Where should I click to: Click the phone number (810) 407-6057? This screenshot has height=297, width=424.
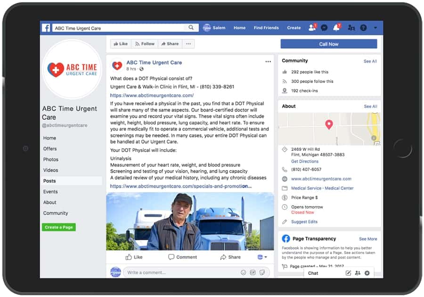306,169
